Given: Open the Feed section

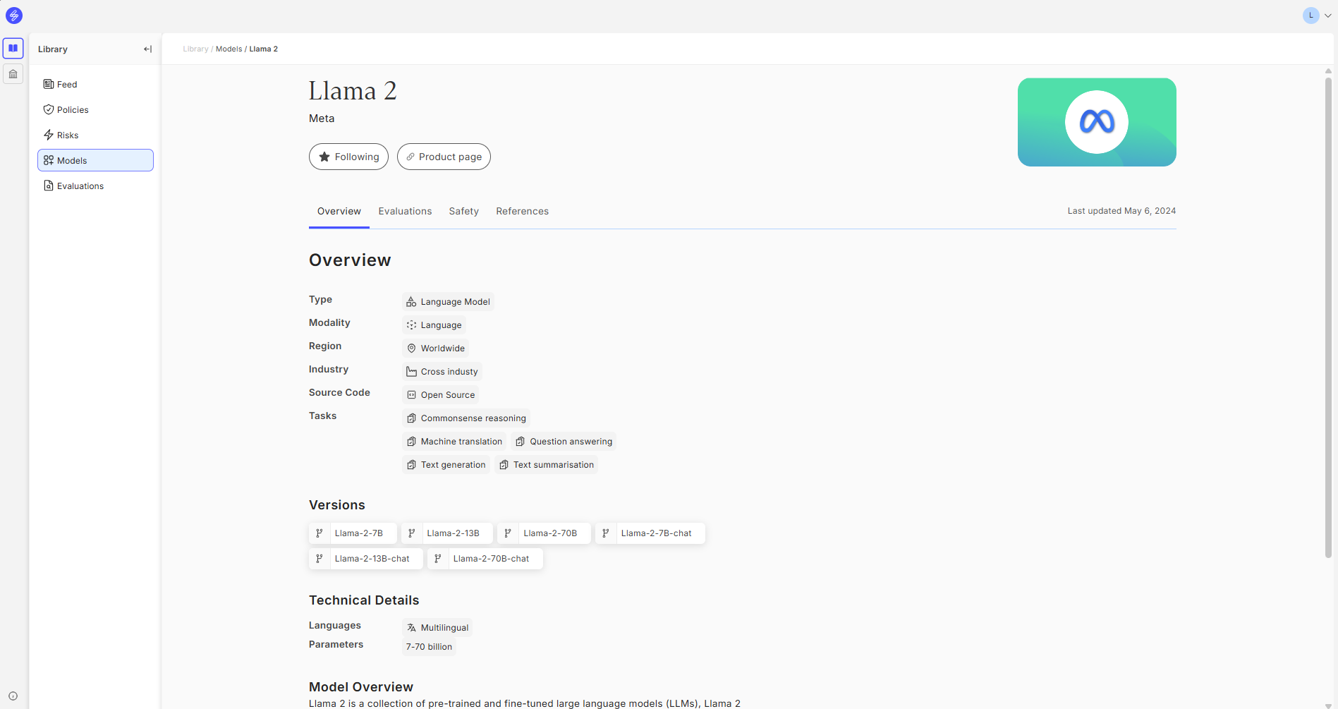Looking at the screenshot, I should point(95,85).
